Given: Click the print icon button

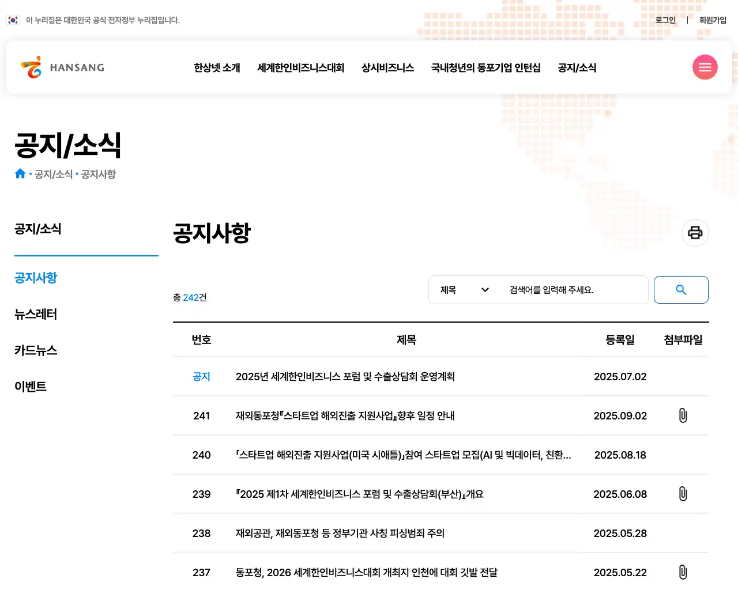Looking at the screenshot, I should click(695, 233).
